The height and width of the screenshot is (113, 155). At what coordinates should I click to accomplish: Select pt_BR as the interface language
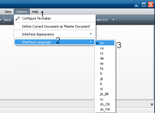[105, 94]
